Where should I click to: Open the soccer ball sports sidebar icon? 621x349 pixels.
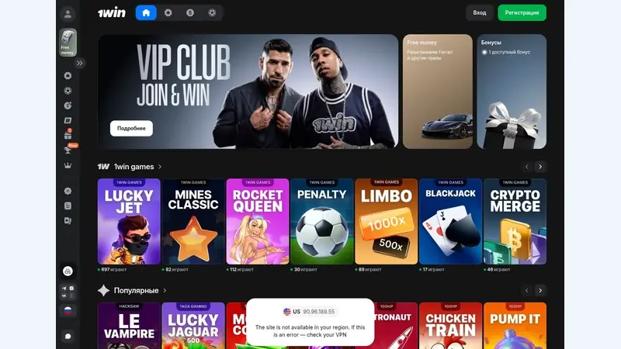pyautogui.click(x=68, y=91)
